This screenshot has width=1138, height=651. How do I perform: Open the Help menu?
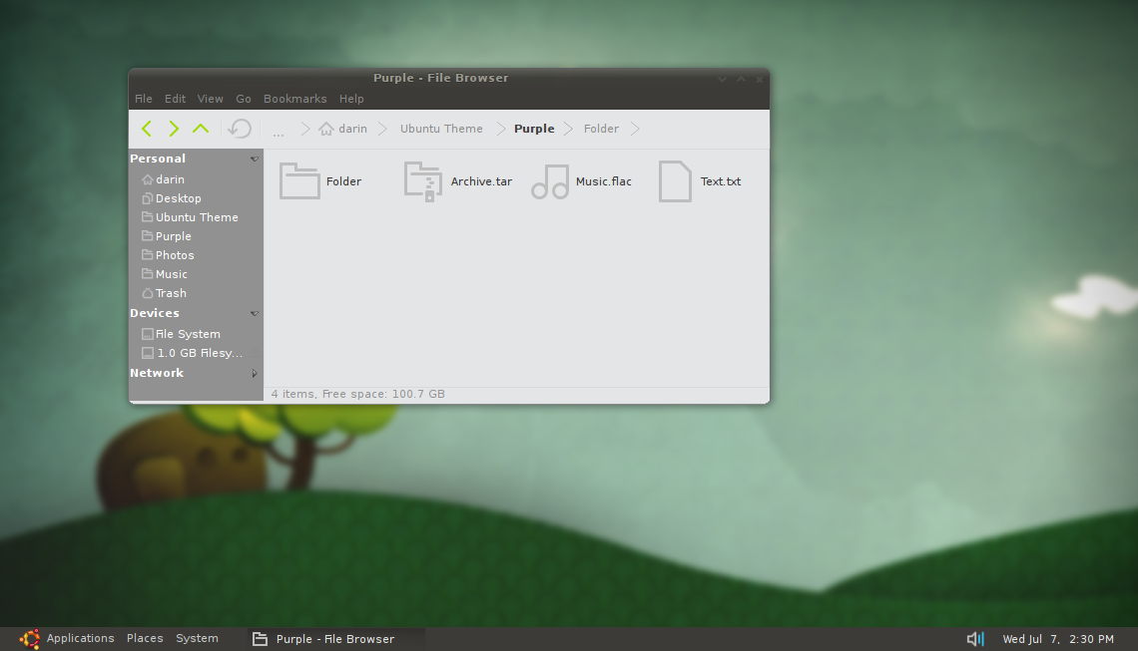(x=351, y=99)
